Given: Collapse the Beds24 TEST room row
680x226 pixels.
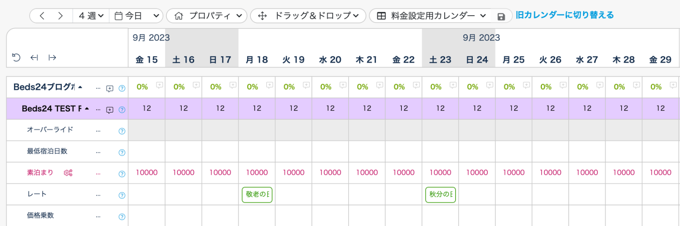Looking at the screenshot, I should [87, 109].
